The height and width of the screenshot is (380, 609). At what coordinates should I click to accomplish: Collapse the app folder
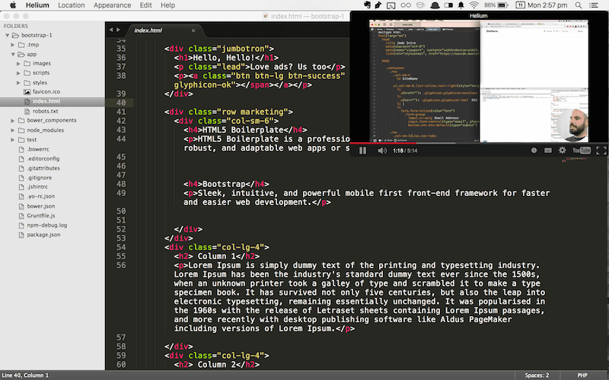13,54
